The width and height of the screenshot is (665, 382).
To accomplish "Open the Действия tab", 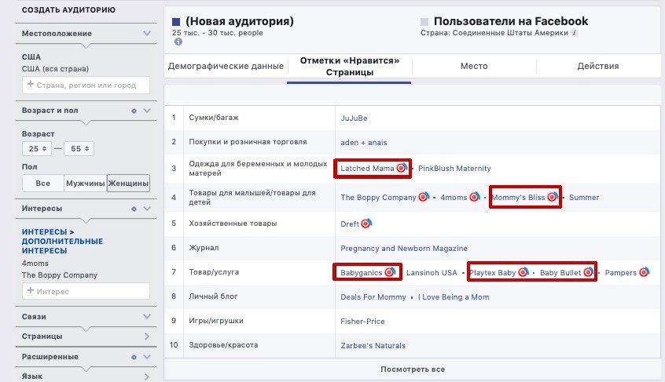I will tap(598, 66).
